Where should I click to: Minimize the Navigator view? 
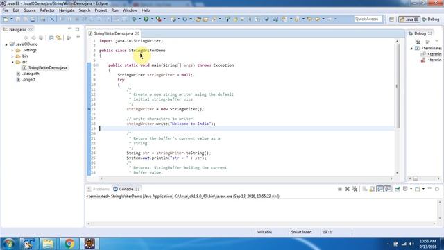pyautogui.click(x=69, y=29)
